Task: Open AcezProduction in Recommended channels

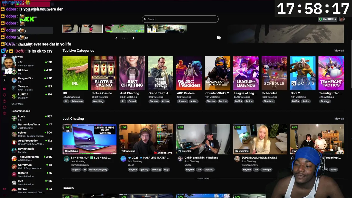Action: pyautogui.click(x=32, y=142)
